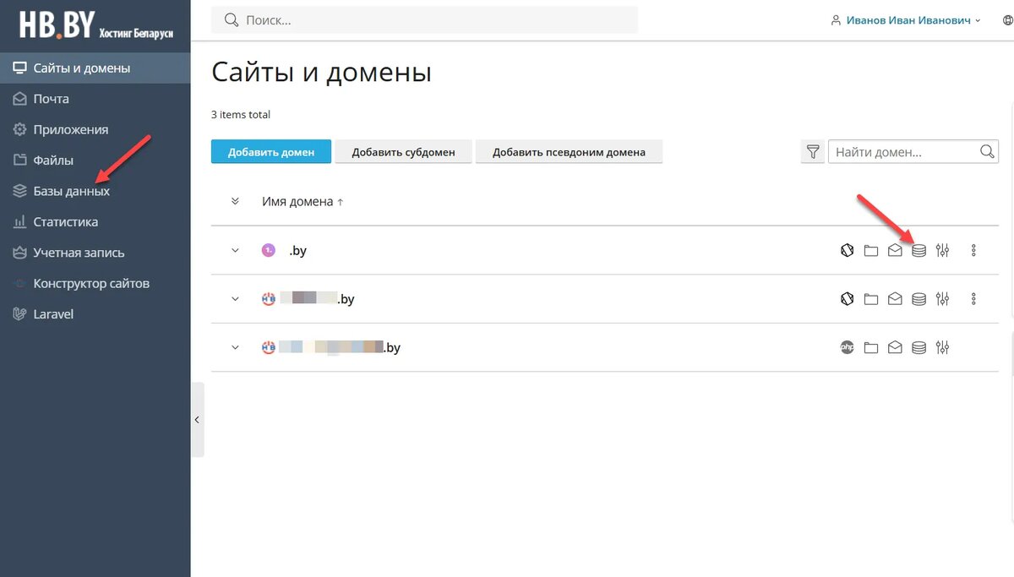Click the Добавить домен button
1014x577 pixels.
271,152
